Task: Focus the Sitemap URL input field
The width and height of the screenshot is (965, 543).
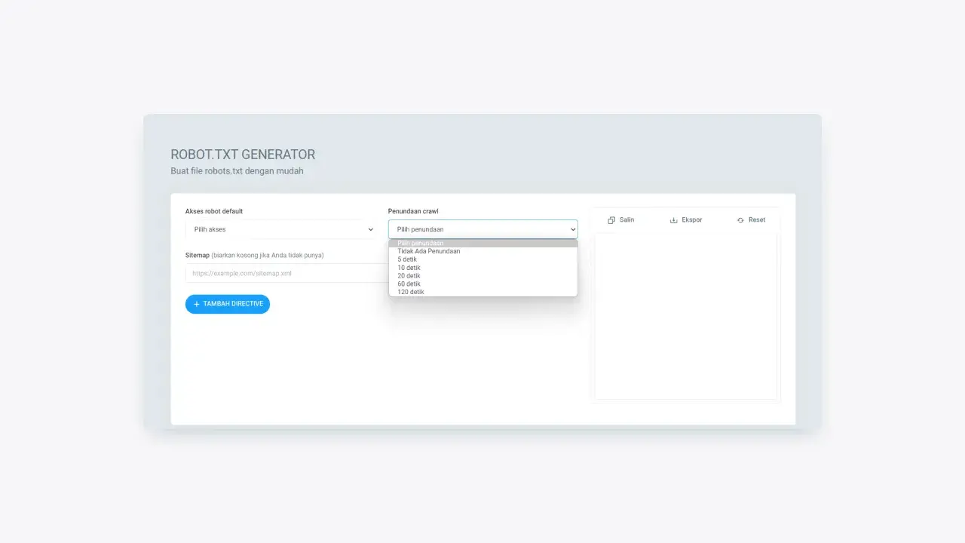Action: point(286,273)
